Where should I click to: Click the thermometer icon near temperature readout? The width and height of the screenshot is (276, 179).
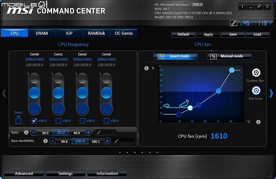(x=233, y=23)
